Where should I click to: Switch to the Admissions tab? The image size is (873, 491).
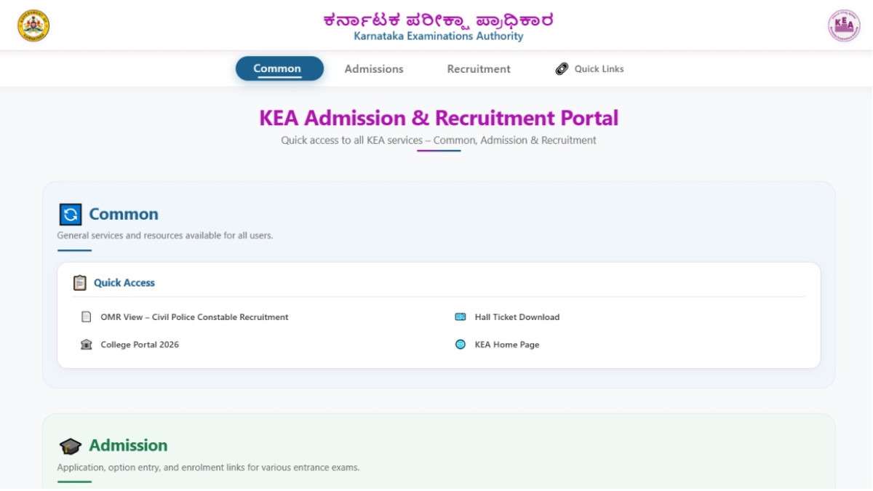374,69
